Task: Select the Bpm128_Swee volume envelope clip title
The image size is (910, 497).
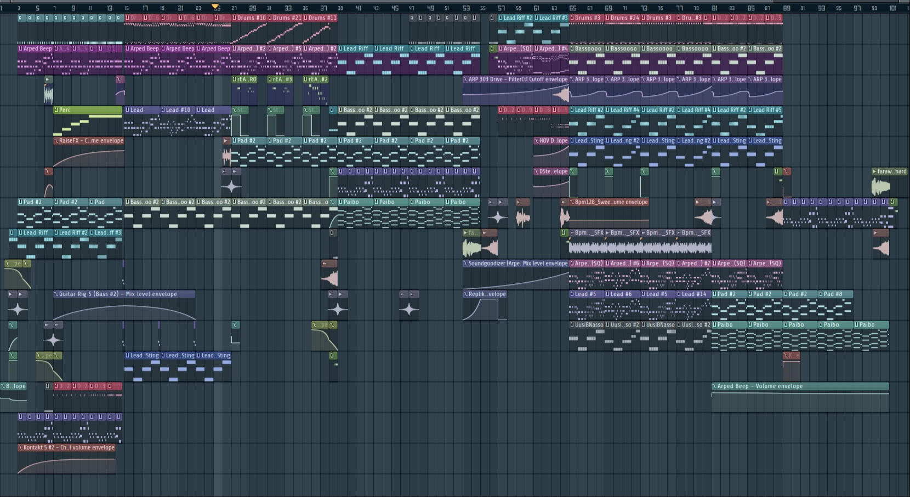Action: (x=611, y=202)
